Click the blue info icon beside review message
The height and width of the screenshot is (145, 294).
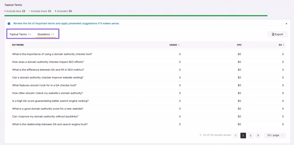[x=9, y=23]
